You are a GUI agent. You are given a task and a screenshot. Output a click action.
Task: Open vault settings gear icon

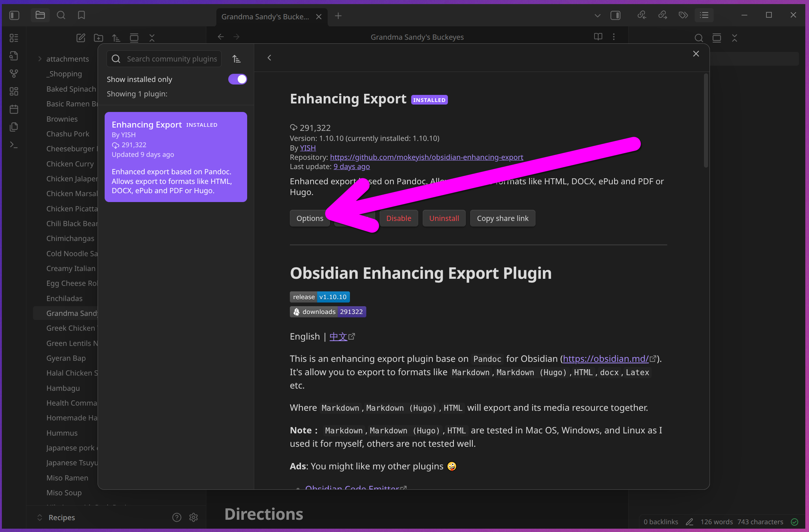(193, 517)
